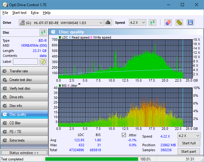Click the BIS/Jitter chart area
204x162 pixels.
(x=125, y=107)
